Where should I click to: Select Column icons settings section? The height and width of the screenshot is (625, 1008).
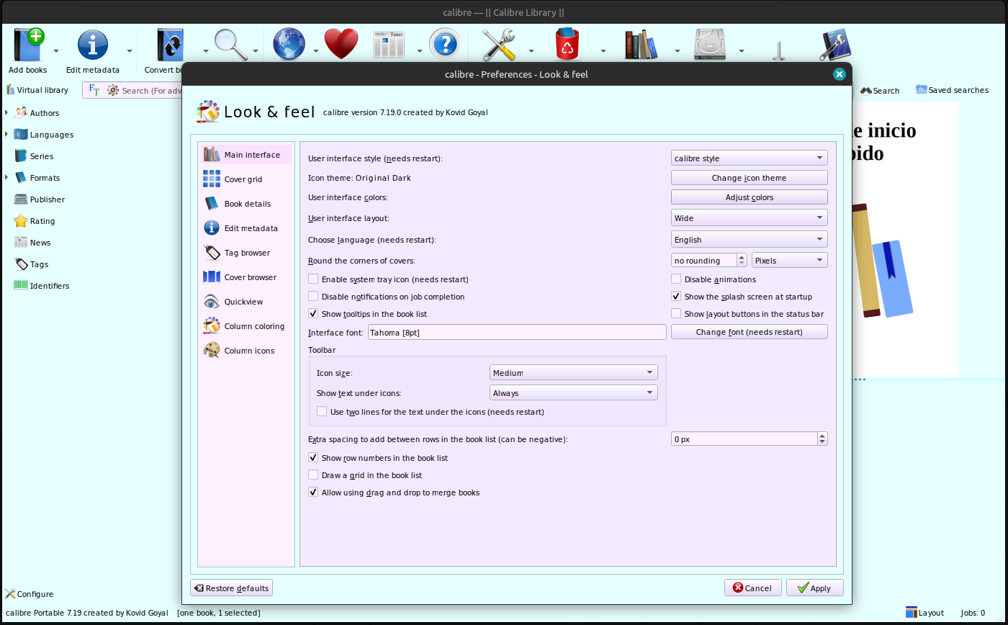point(245,351)
